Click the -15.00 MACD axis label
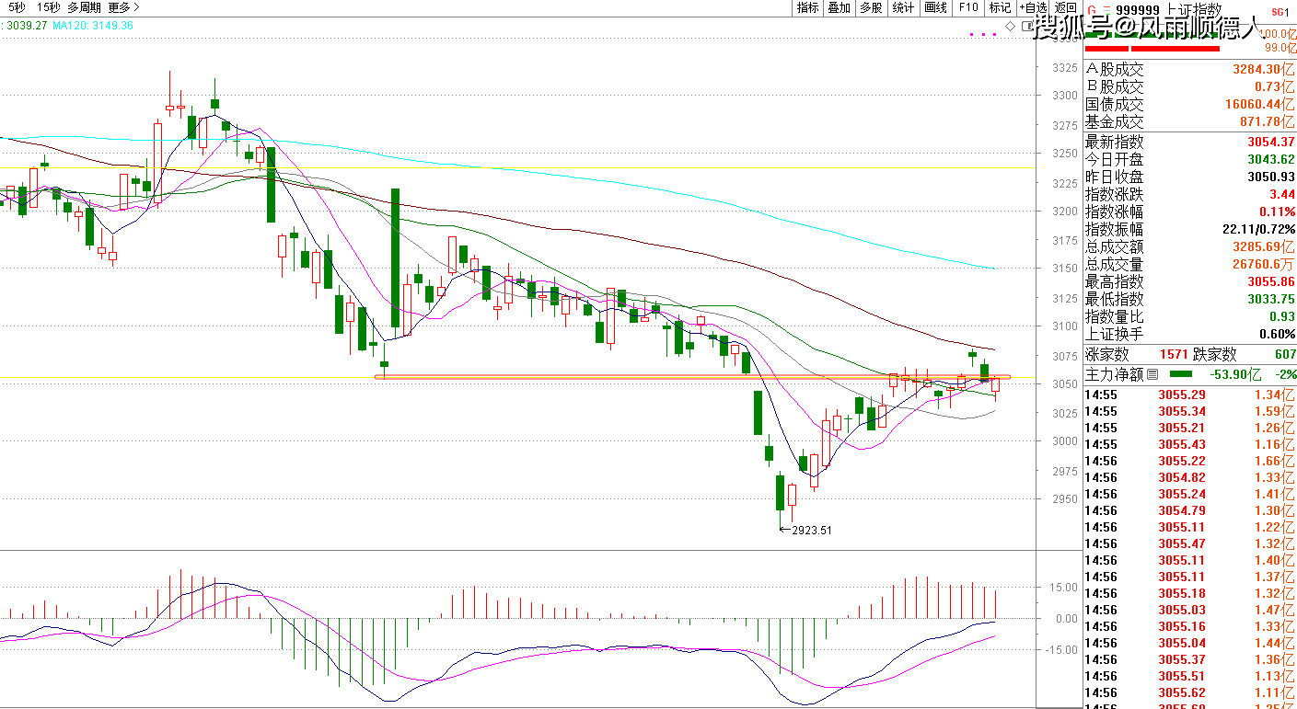 tap(1061, 649)
